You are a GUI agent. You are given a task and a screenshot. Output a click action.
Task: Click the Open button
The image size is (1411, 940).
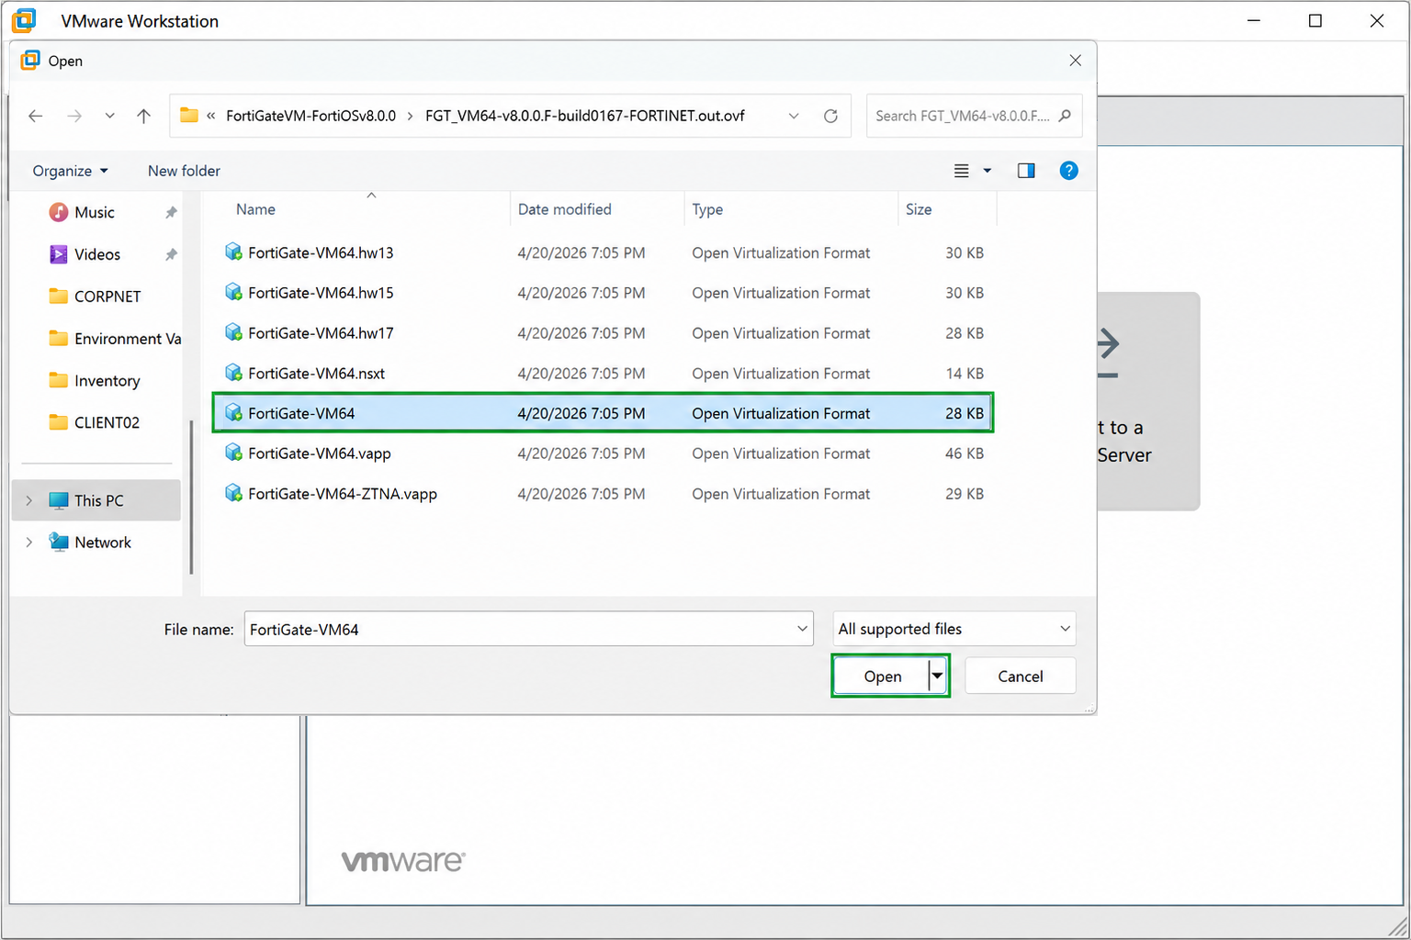point(882,677)
